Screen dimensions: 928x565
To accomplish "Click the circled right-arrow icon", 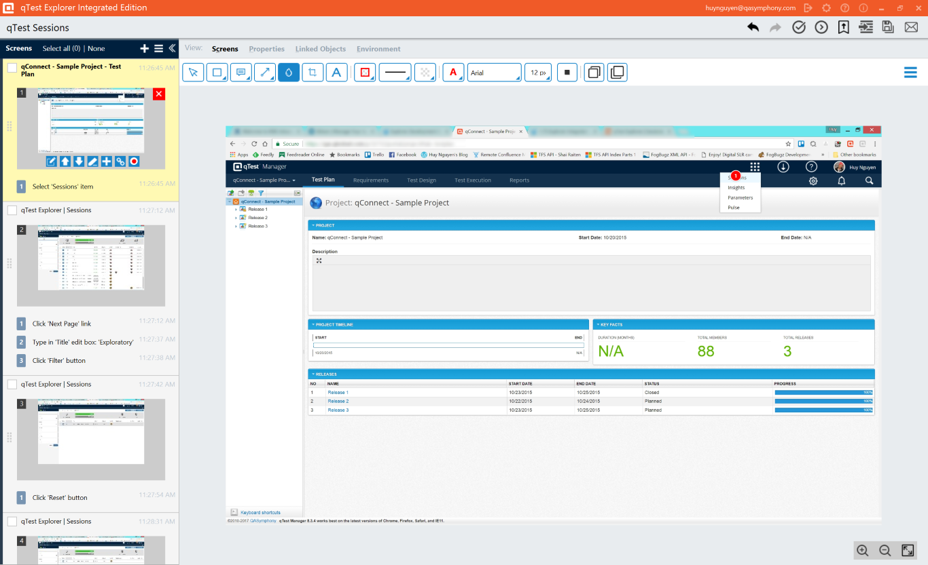I will point(821,27).
